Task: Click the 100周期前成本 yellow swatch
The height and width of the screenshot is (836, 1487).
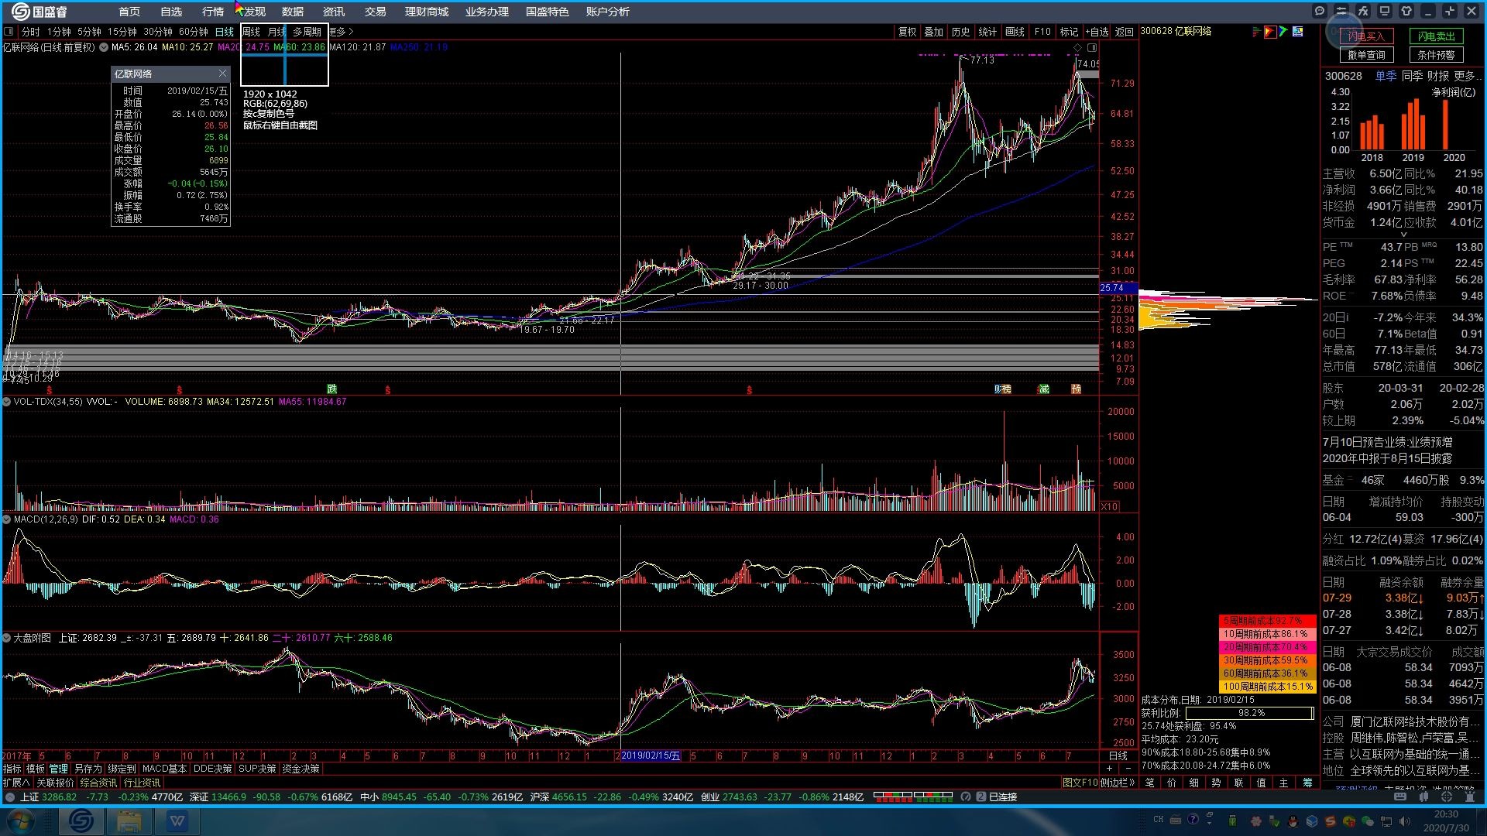Action: click(x=1267, y=687)
